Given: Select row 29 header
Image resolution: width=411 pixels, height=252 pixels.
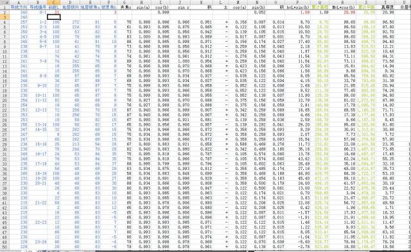Looking at the screenshot, I should coord(4,144).
